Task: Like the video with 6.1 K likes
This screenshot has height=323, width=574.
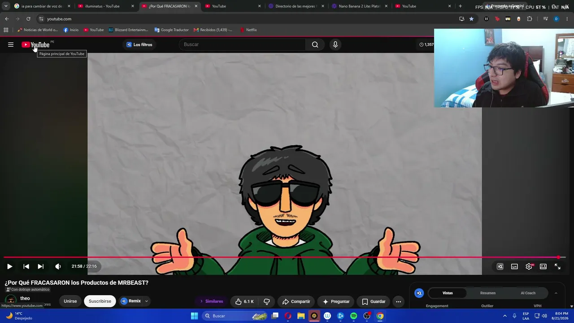Action: pyautogui.click(x=244, y=301)
